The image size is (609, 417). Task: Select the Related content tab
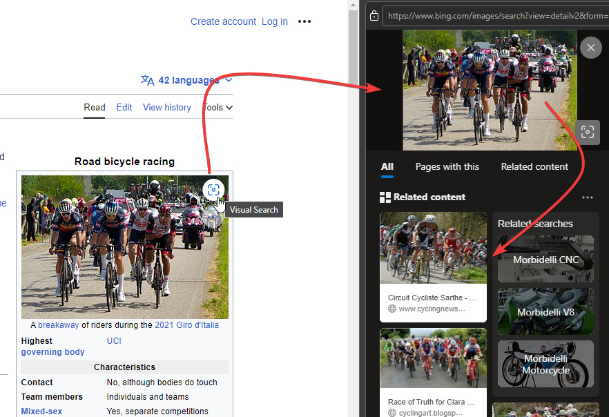534,166
